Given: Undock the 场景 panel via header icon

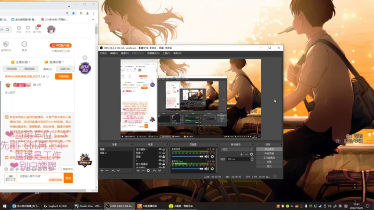Looking at the screenshot, I should [x=131, y=145].
